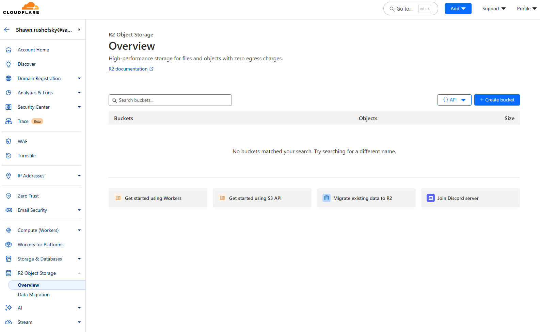The image size is (540, 332).
Task: Open the Support dropdown menu
Action: [494, 9]
